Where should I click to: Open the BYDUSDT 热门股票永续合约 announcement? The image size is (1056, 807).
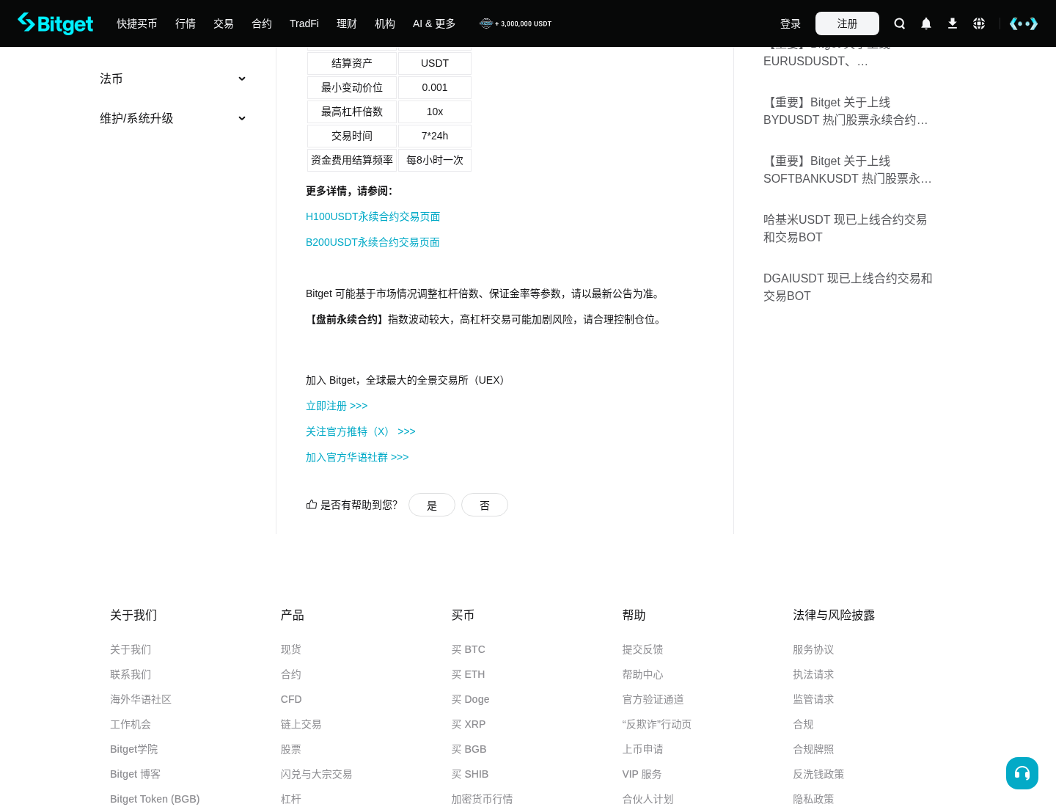[x=846, y=111]
